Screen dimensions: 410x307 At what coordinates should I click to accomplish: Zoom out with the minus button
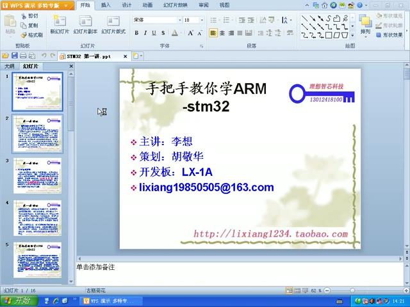tap(327, 290)
